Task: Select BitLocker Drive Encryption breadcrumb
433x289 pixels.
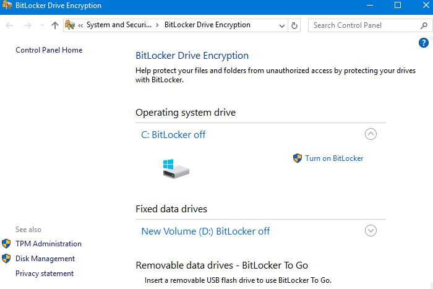Action: (x=207, y=25)
